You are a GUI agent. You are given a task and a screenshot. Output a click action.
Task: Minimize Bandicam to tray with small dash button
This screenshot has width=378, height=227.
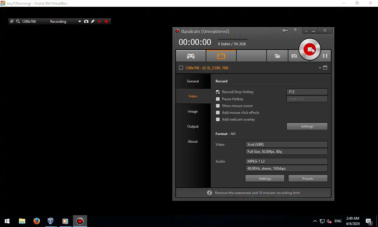[x=306, y=30]
